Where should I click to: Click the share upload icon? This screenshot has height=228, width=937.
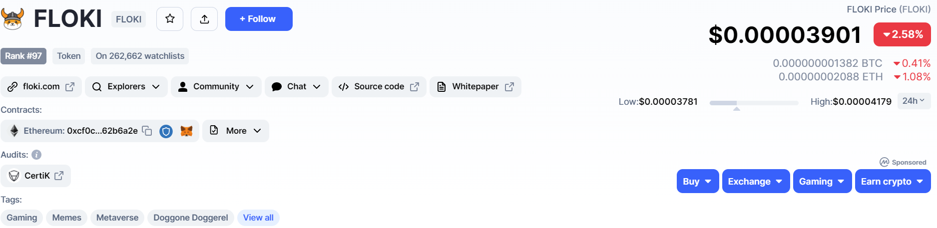204,19
